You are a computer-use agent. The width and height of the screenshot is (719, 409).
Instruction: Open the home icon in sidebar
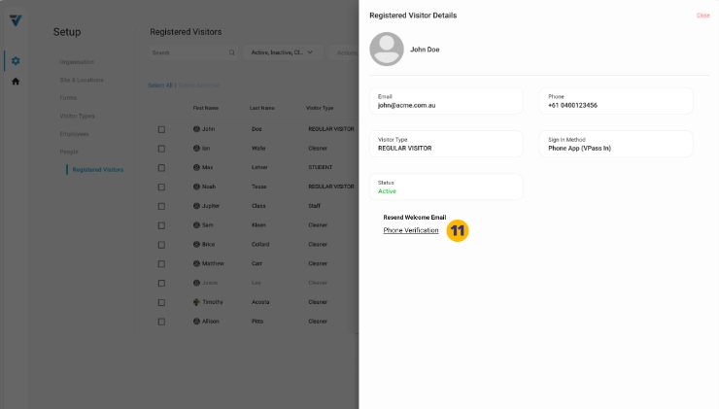(x=16, y=82)
